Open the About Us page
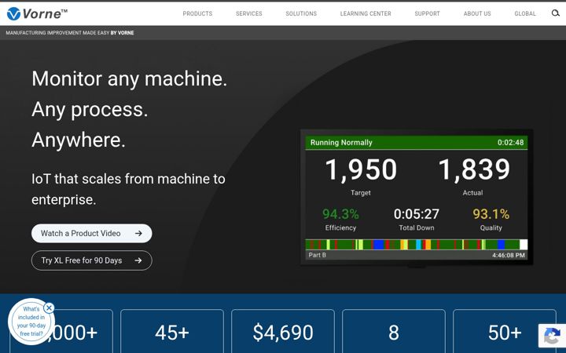This screenshot has height=353, width=566. 477,13
